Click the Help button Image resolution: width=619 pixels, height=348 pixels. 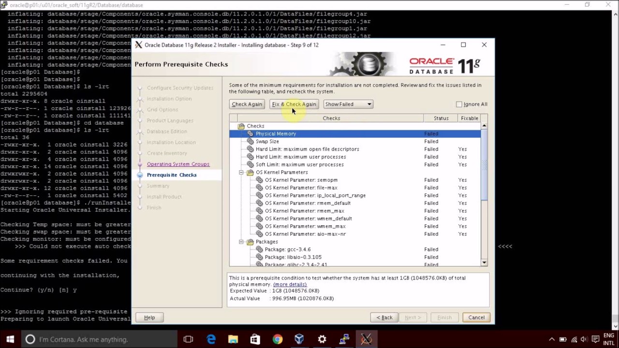(149, 318)
